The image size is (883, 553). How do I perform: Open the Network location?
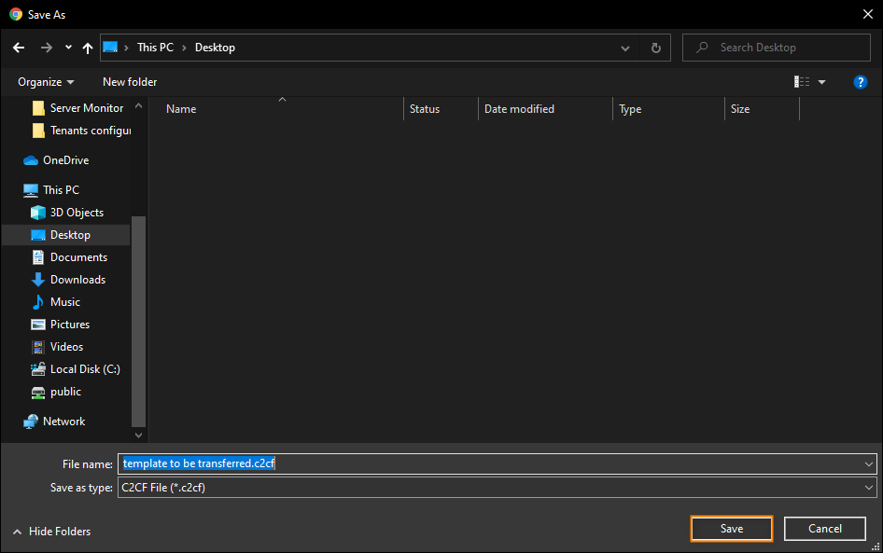(x=54, y=422)
